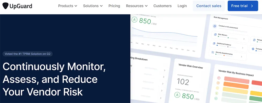Click the Domains globe icon

click(253, 49)
